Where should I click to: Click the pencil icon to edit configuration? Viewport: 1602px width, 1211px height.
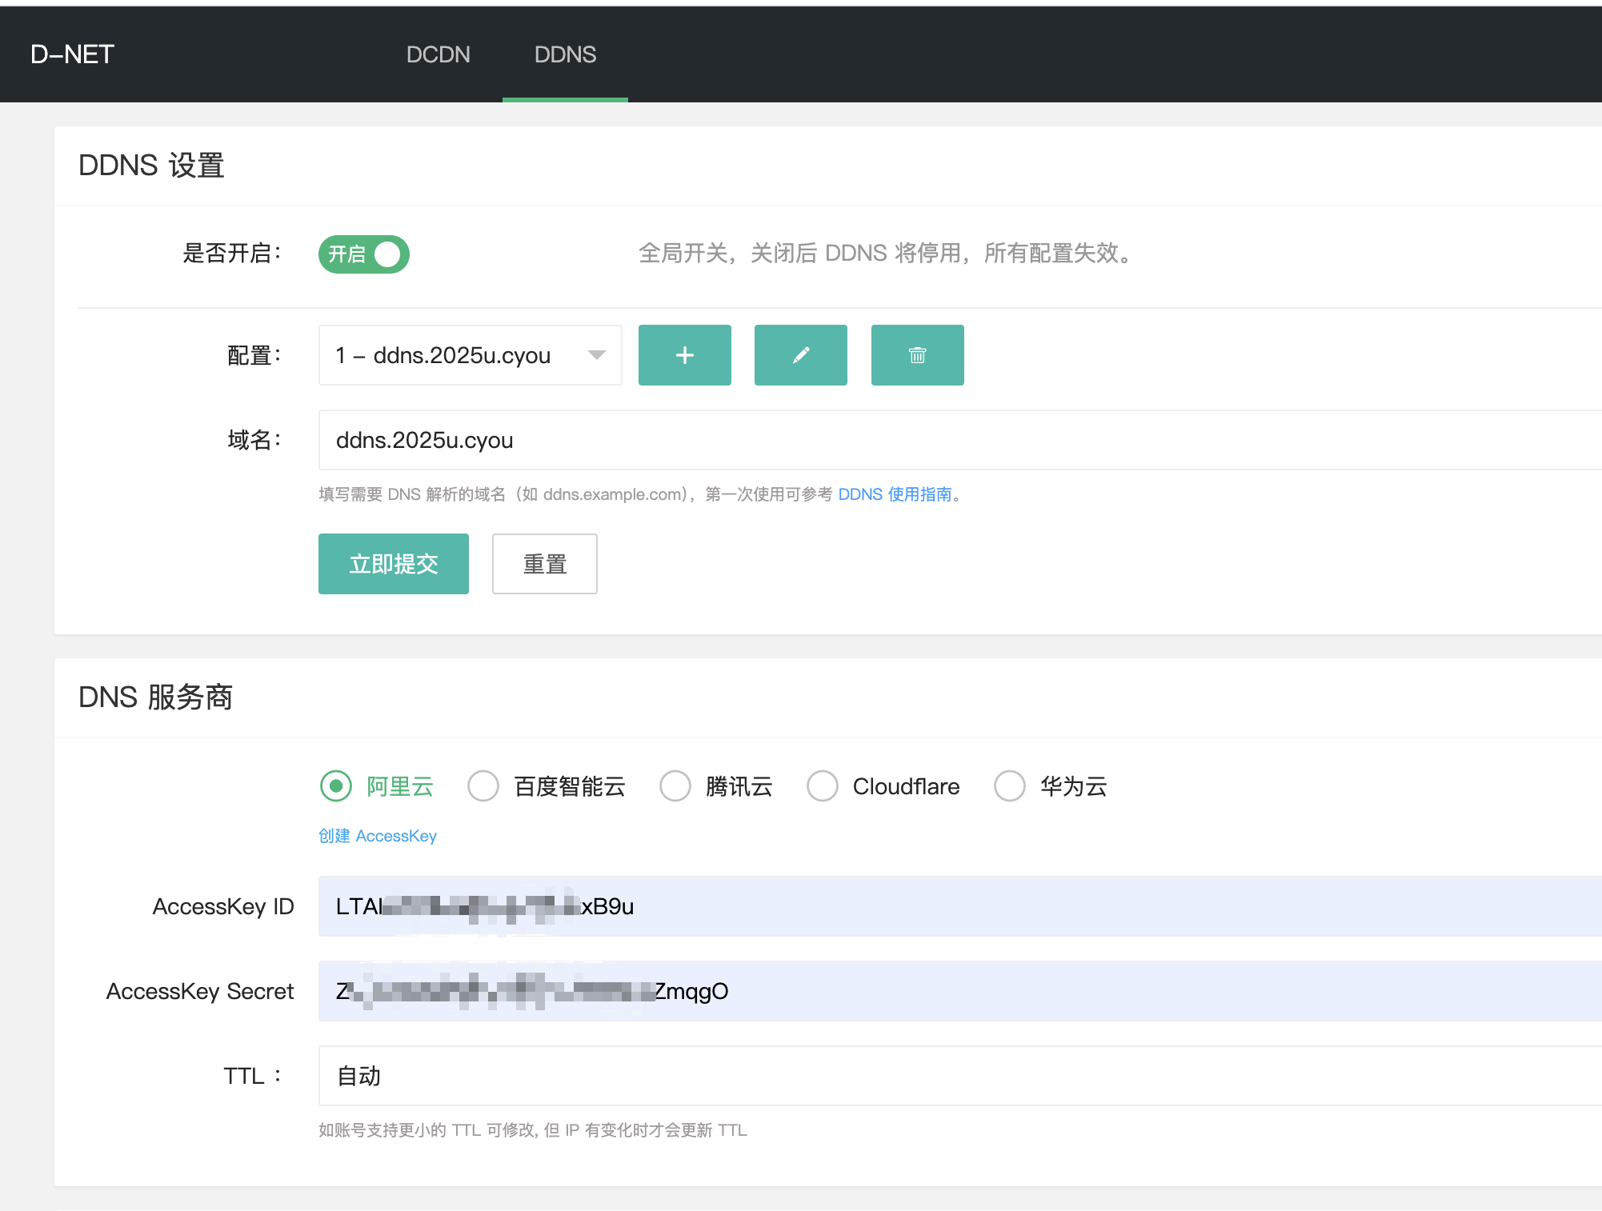[x=800, y=355]
